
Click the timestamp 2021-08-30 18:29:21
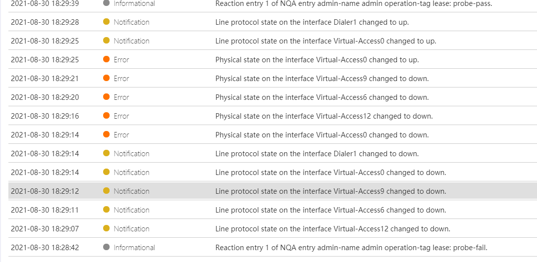tap(45, 78)
